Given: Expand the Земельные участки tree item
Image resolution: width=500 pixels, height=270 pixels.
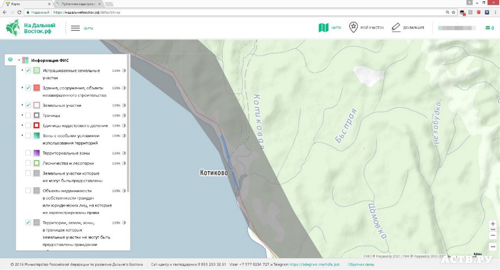Looking at the screenshot, I should [x=22, y=105].
